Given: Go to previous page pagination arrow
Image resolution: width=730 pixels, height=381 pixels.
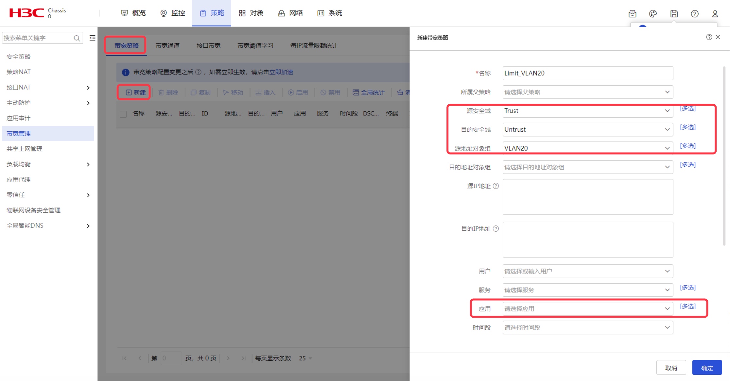Looking at the screenshot, I should (x=140, y=358).
